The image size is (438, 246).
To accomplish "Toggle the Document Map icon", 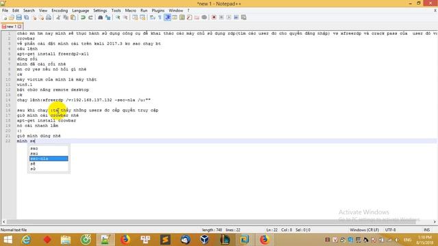I will coord(182,18).
